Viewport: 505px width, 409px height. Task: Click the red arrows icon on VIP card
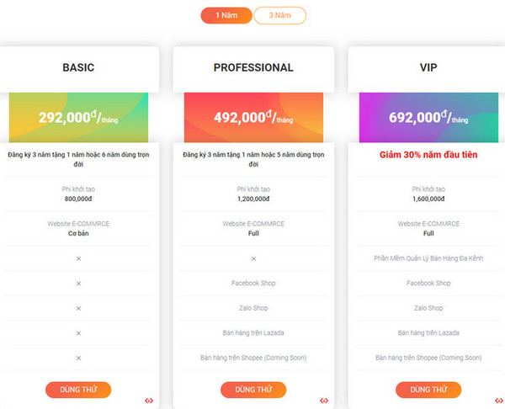click(x=499, y=401)
